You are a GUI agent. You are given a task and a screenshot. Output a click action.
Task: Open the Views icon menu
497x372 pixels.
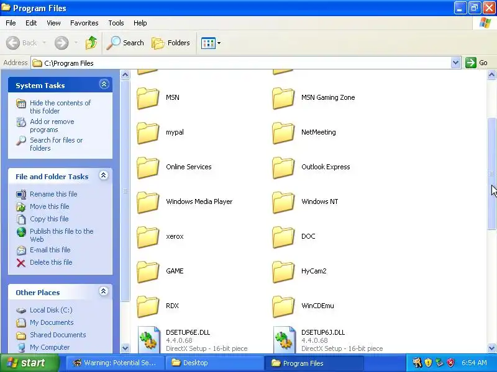click(x=211, y=43)
